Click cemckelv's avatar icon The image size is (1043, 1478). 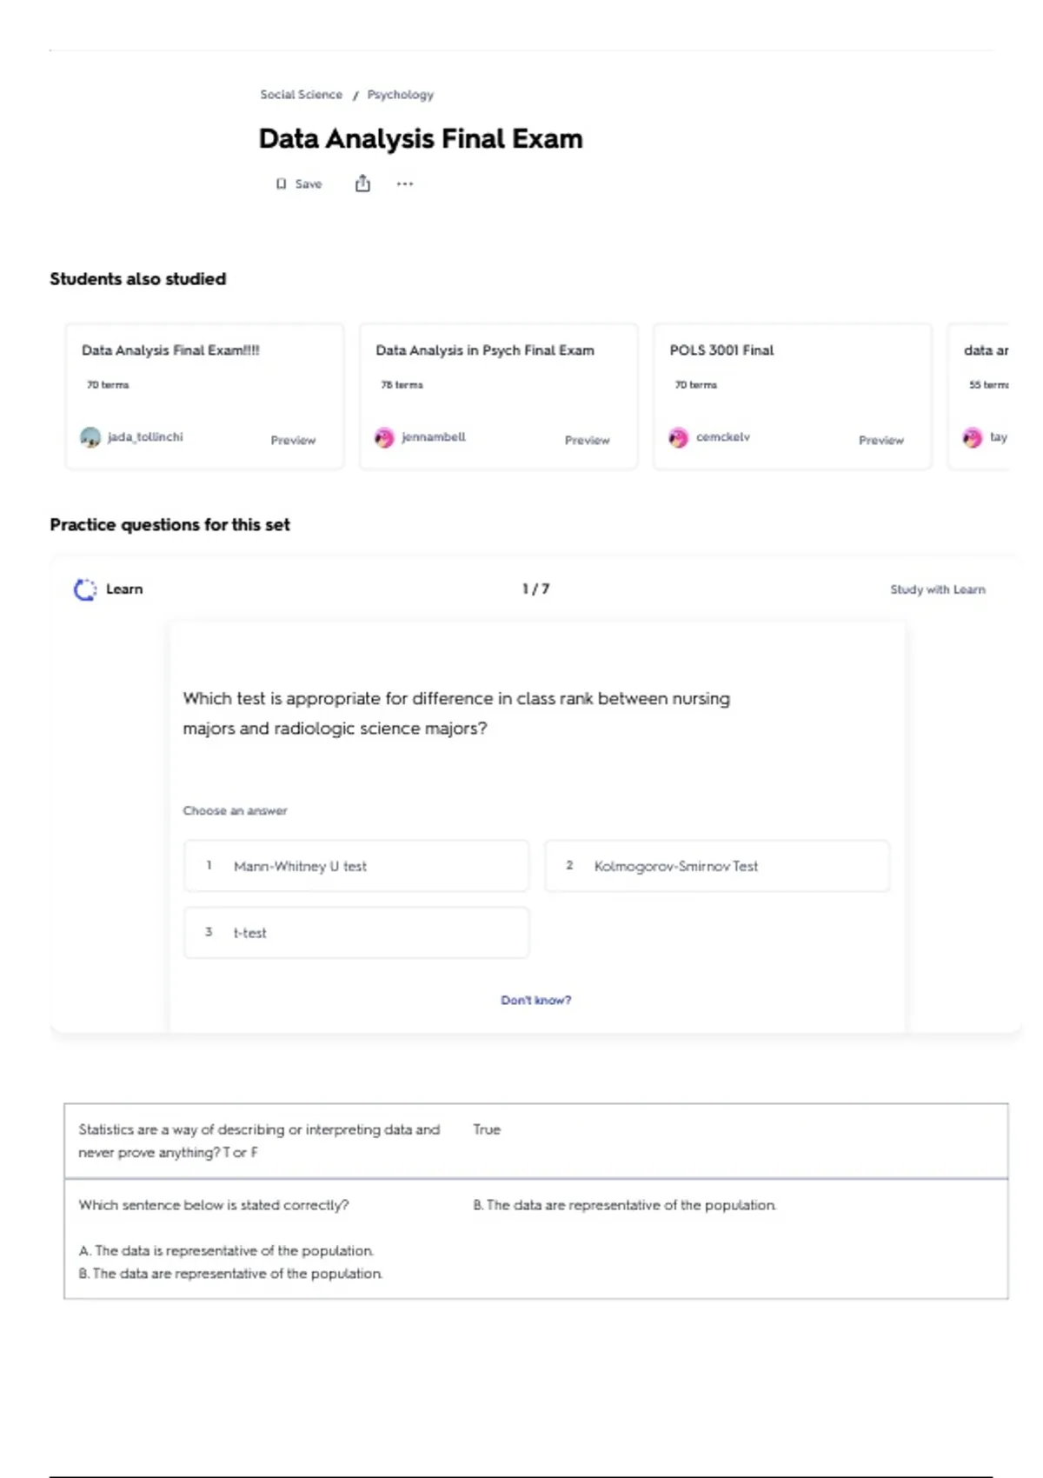pos(678,438)
